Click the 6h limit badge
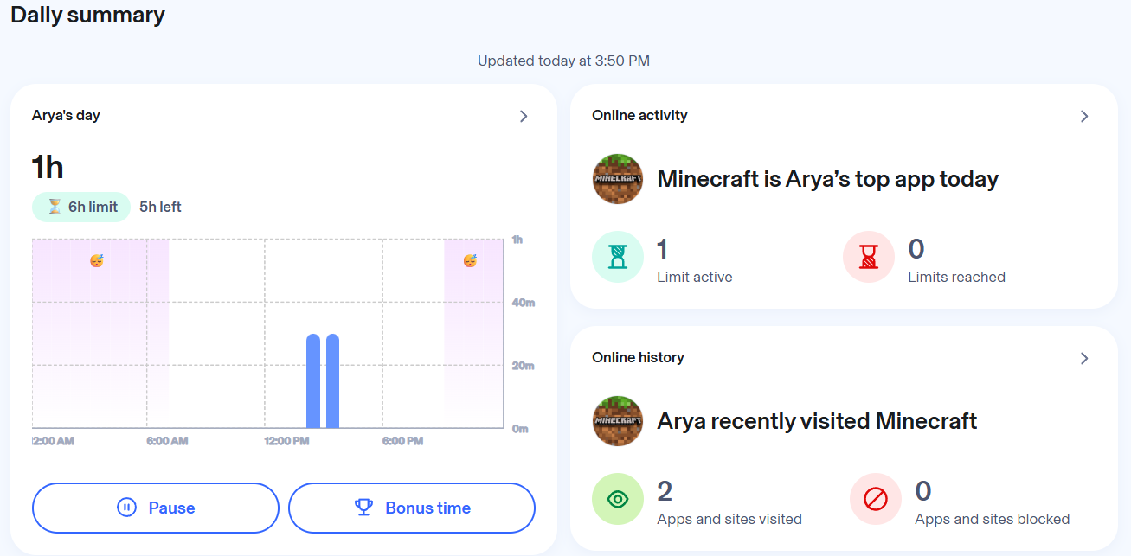Viewport: 1131px width, 556px height. coord(80,207)
